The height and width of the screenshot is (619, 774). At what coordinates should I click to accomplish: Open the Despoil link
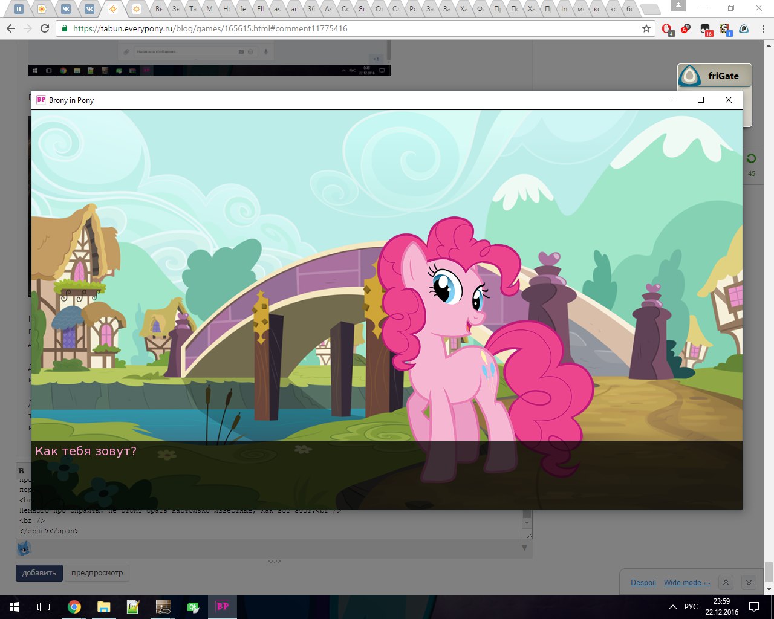tap(643, 583)
